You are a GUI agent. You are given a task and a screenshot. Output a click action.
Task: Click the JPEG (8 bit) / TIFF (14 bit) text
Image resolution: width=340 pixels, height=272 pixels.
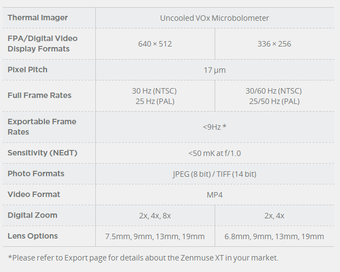pos(215,174)
